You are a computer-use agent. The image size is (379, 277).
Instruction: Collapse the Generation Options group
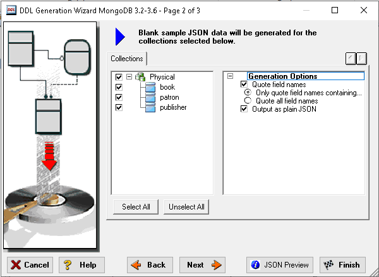(x=231, y=76)
